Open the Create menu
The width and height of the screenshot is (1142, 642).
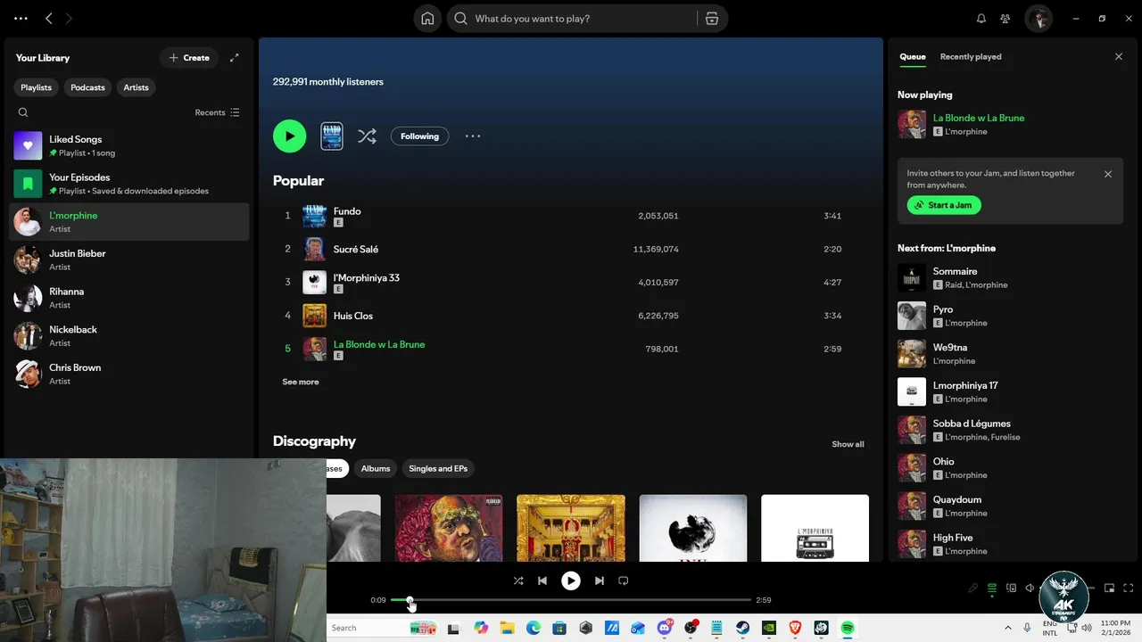coord(189,58)
